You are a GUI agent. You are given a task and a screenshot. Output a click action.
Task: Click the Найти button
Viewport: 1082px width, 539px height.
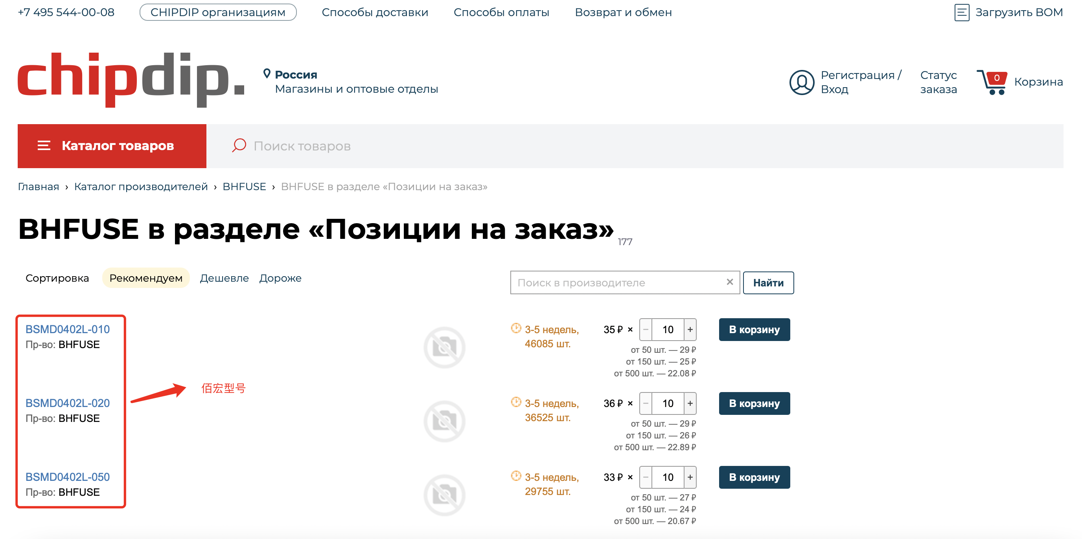click(x=768, y=282)
